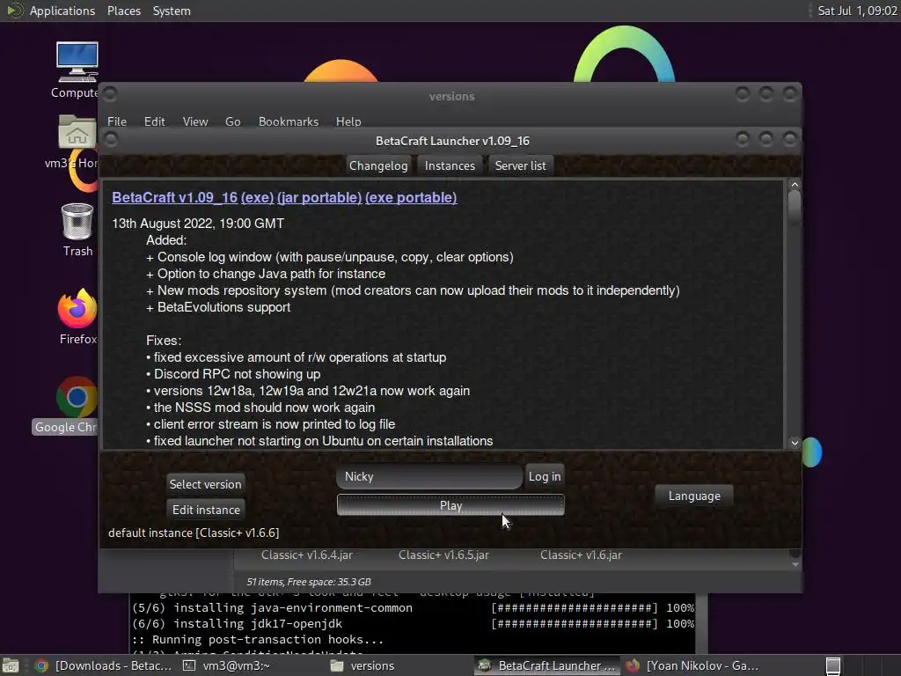Click the Edit instance button
This screenshot has width=901, height=676.
[x=206, y=510]
